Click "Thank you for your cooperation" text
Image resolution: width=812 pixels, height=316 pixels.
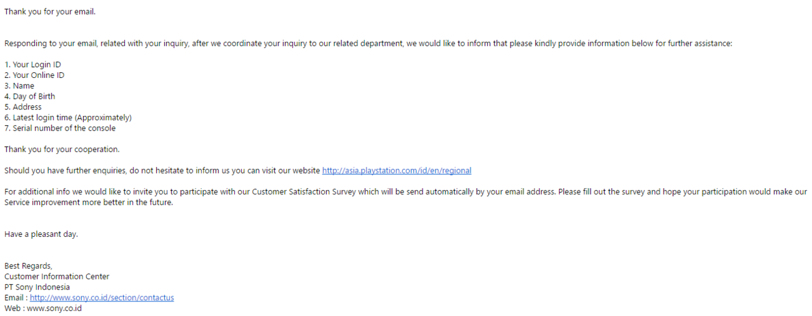click(62, 149)
